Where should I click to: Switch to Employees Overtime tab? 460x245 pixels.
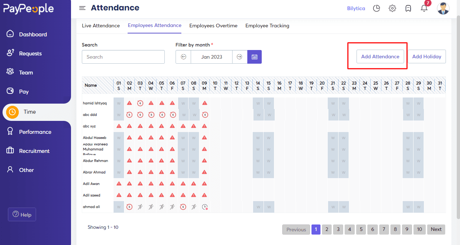[213, 26]
